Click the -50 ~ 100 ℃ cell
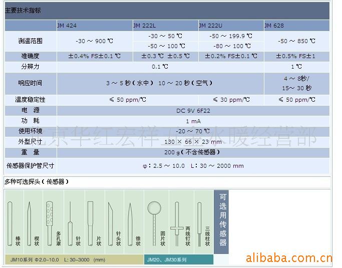Viewport: 342px width, 268px height. [166, 46]
